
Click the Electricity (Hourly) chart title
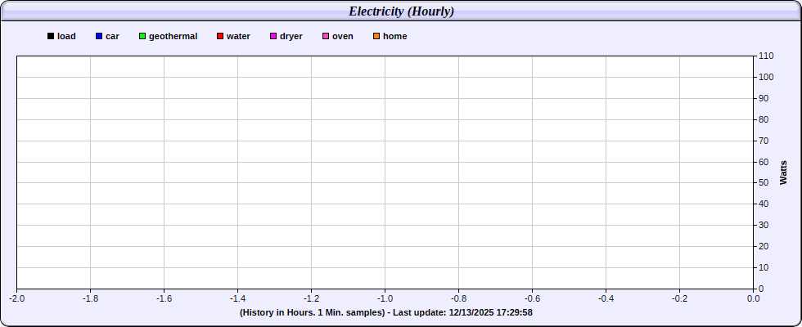point(401,11)
